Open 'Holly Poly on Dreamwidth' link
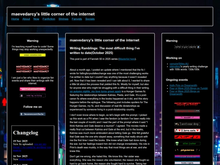This screenshot has width=220, height=165. pyautogui.click(x=183, y=86)
